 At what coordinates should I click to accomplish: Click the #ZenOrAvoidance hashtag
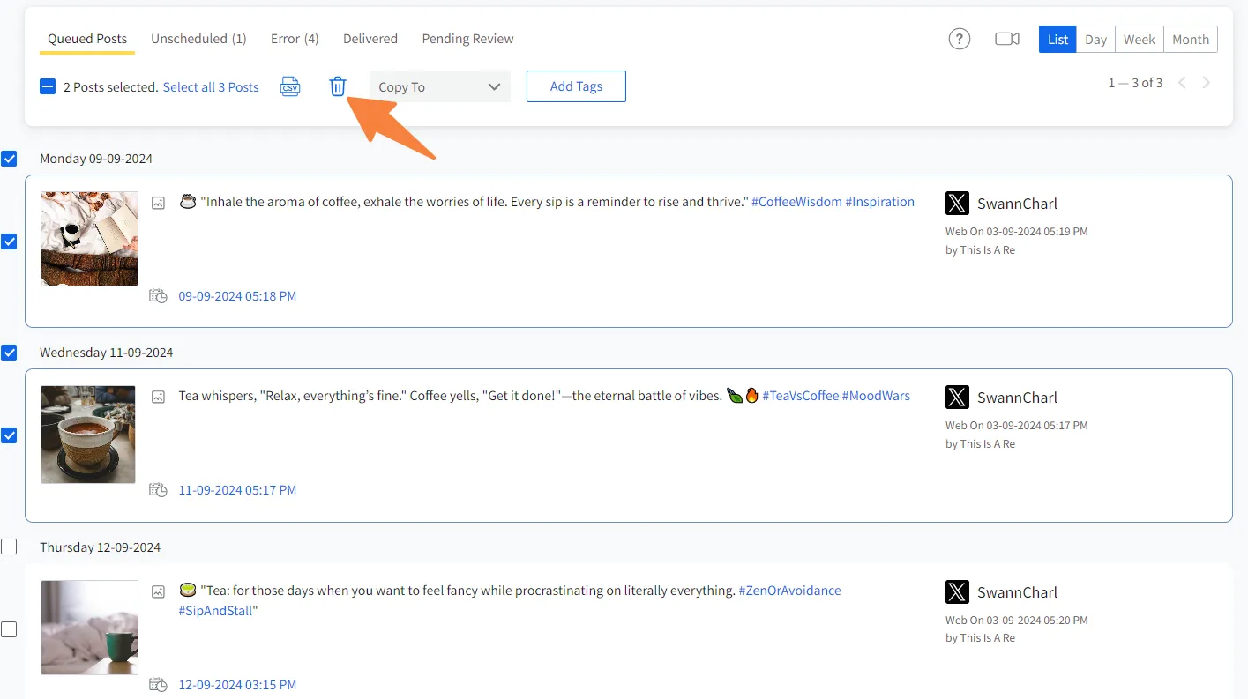[x=789, y=591]
